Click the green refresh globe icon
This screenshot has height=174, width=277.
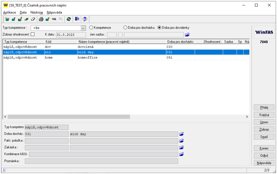click(69, 19)
